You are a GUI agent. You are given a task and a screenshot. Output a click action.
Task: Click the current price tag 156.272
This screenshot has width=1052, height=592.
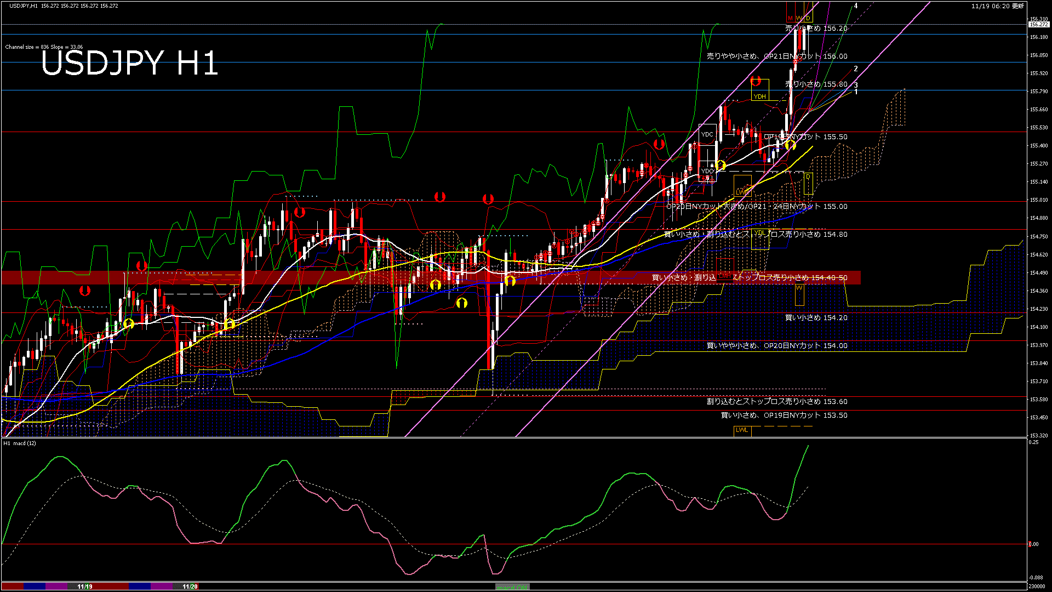pos(1038,25)
